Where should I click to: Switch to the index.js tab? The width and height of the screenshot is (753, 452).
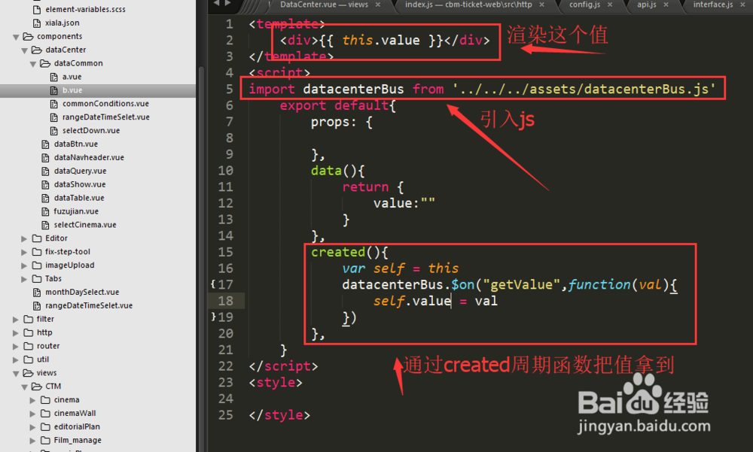468,5
